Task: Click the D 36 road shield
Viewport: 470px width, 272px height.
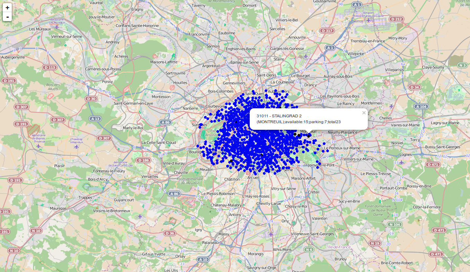Action: click(170, 233)
